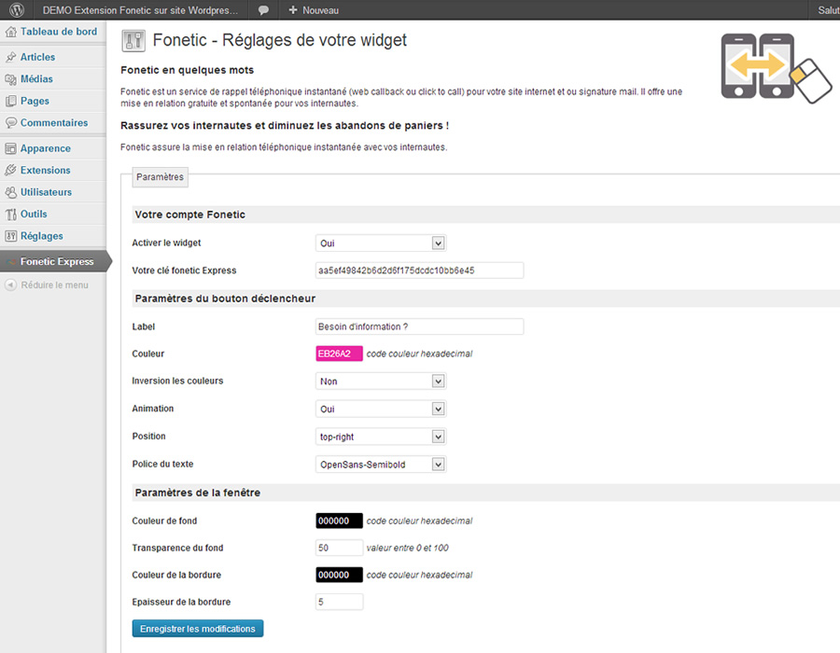The image size is (840, 653).
Task: Open the Position dropdown showing top-right
Action: click(381, 437)
